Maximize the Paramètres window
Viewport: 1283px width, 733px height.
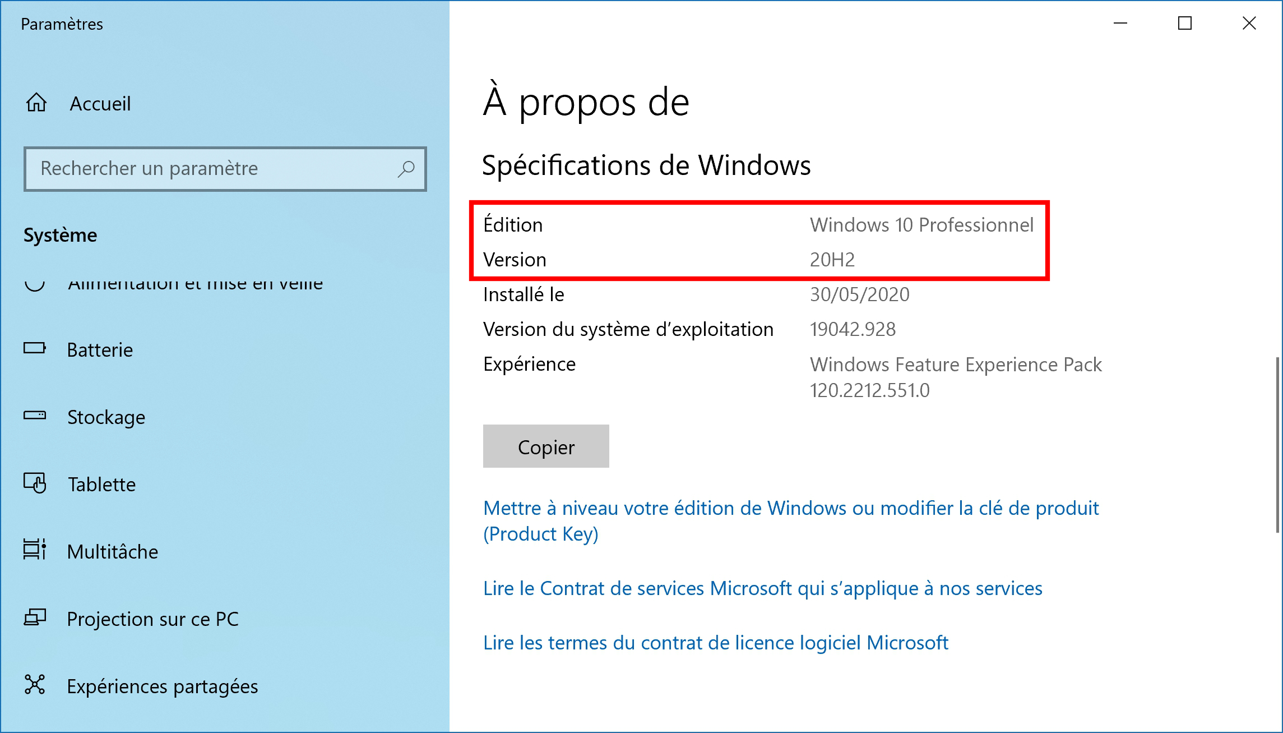1185,23
